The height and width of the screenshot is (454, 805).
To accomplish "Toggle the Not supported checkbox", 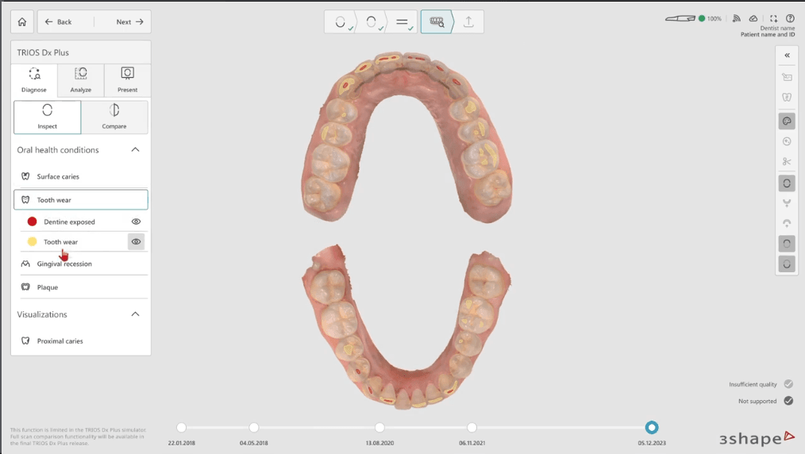I will 788,401.
